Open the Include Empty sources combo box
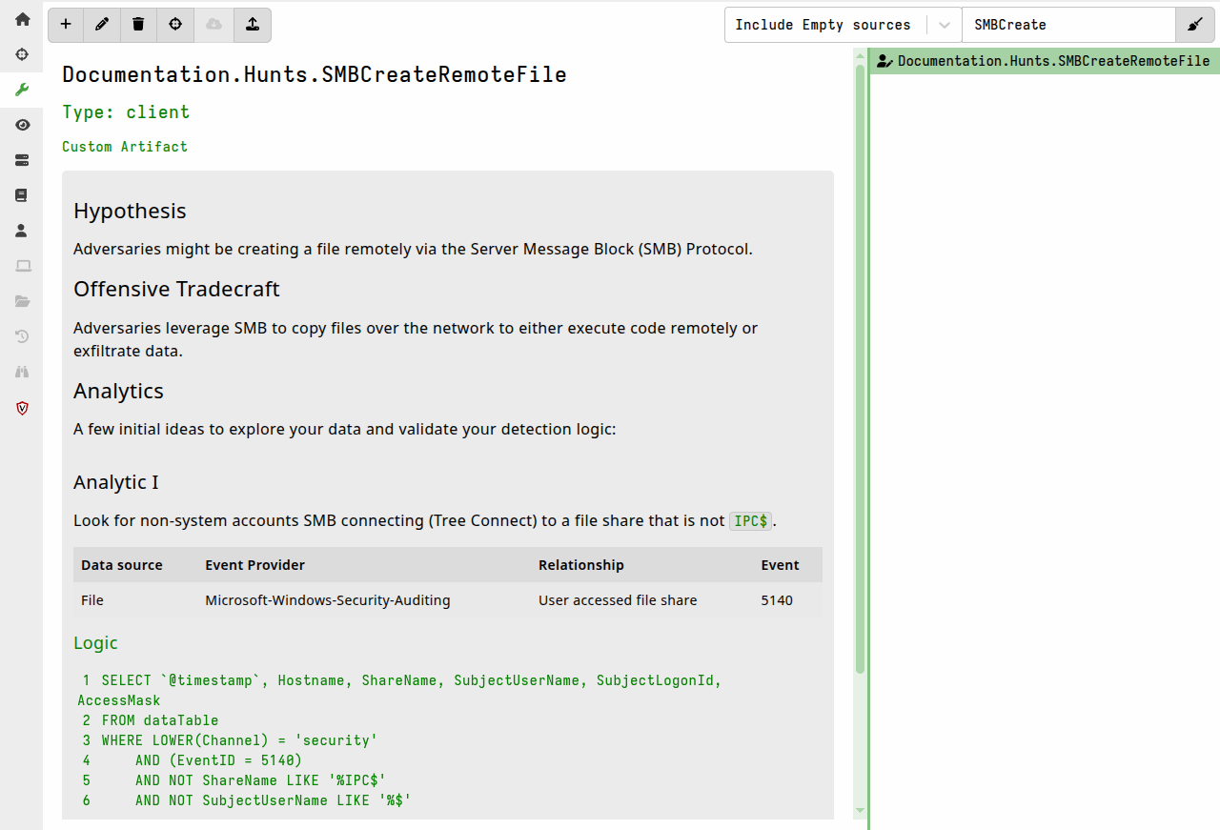 click(x=824, y=24)
